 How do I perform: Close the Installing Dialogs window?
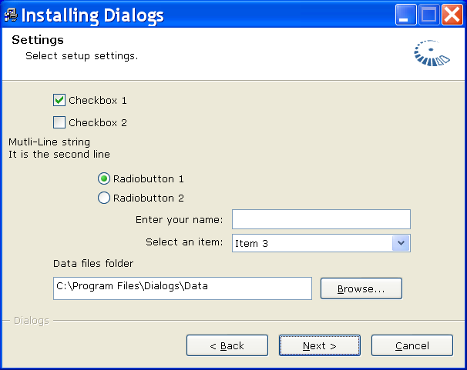coord(452,15)
